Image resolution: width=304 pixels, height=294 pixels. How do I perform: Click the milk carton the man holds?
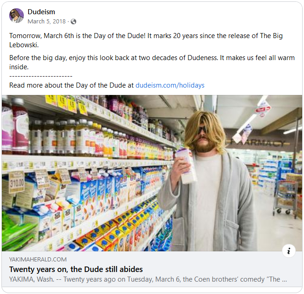(x=186, y=165)
